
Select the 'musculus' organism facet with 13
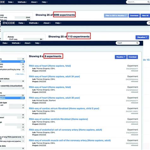point(12,95)
